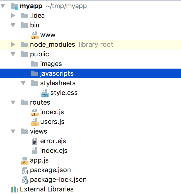Click the JS icon beside users.js
Image resolution: width=181 pixels, height=194 pixels.
click(34, 122)
